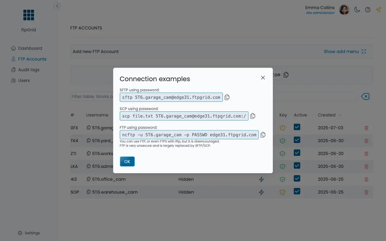386x241 pixels.
Task: Select the SFTP command text field
Action: click(171, 97)
